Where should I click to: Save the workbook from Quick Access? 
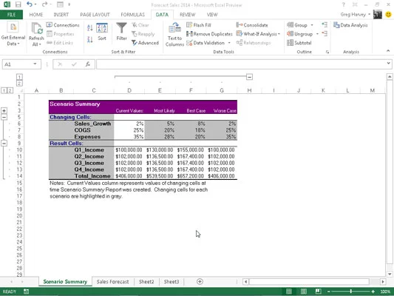pyautogui.click(x=18, y=4)
